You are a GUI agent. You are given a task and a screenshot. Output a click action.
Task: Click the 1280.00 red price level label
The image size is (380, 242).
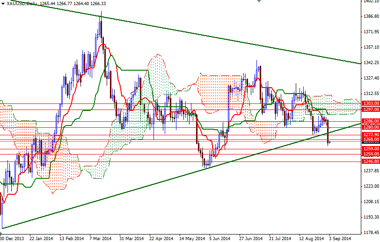pyautogui.click(x=370, y=127)
